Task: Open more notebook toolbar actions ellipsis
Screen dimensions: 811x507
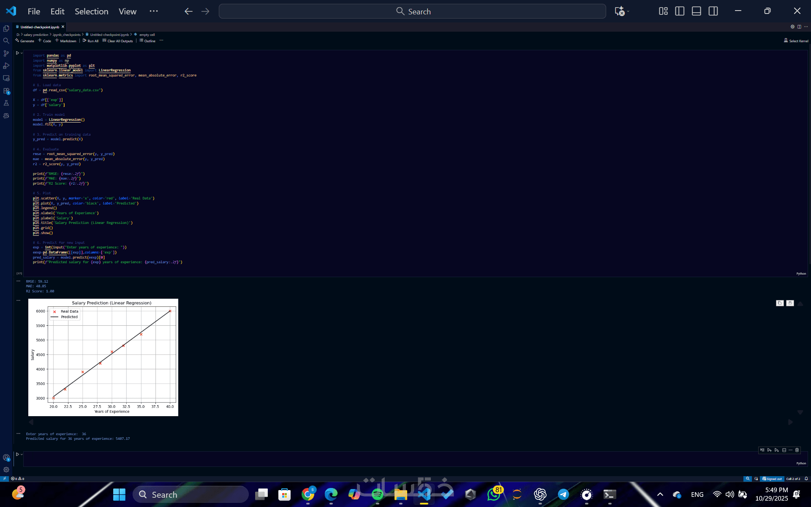Action: pyautogui.click(x=161, y=41)
